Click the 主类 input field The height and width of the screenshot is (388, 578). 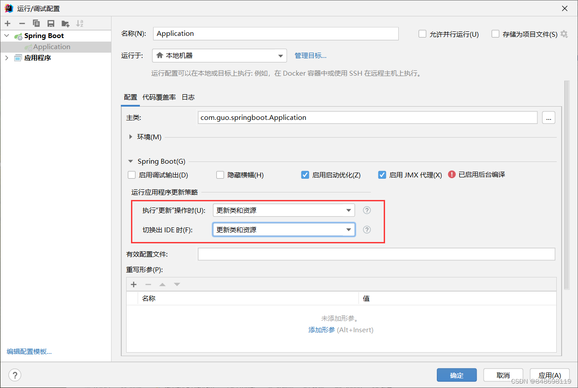(x=367, y=118)
